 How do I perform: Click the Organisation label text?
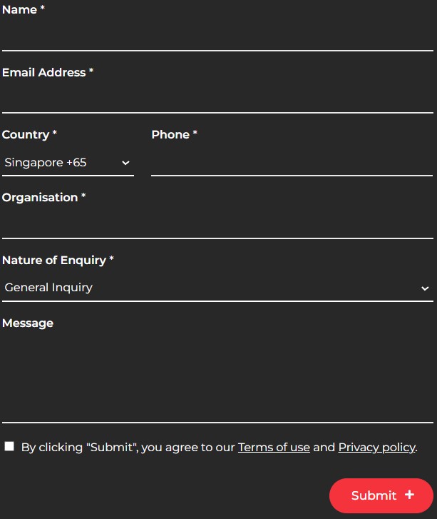click(x=40, y=198)
